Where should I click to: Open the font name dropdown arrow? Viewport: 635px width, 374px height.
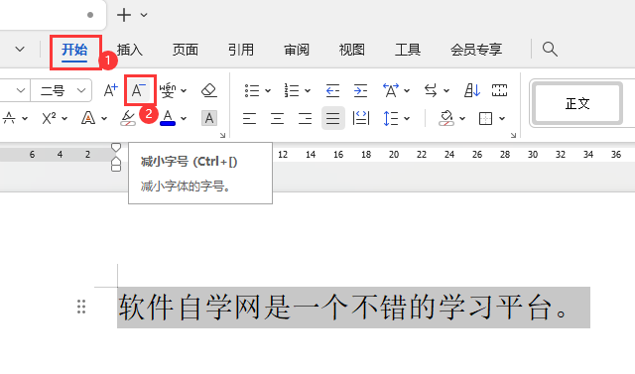tap(21, 90)
